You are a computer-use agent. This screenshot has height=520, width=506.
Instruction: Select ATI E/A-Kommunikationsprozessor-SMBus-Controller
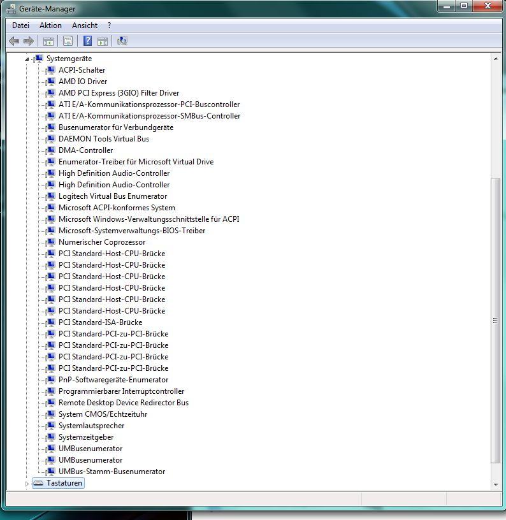coord(149,116)
